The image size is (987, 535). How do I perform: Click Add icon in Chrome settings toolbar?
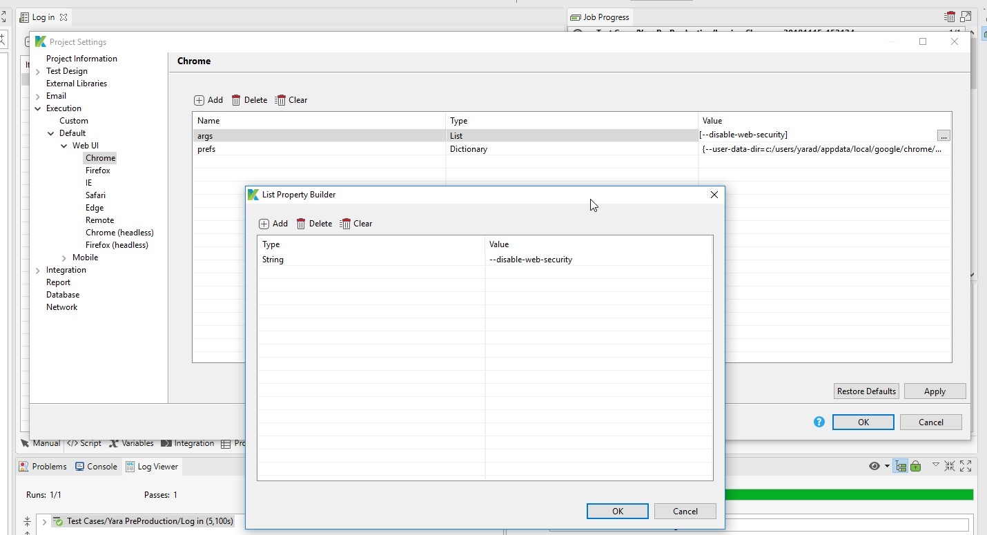tap(199, 100)
